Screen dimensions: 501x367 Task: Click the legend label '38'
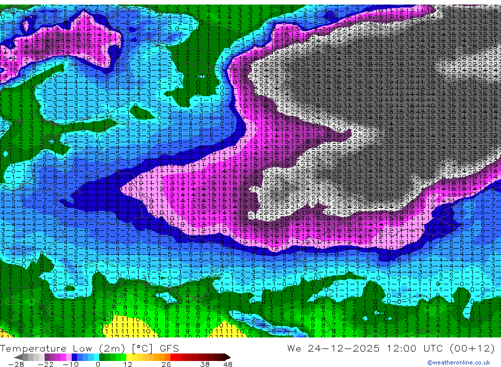[205, 364]
